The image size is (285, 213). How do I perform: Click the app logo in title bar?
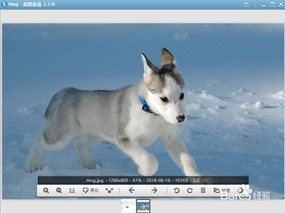[4, 4]
